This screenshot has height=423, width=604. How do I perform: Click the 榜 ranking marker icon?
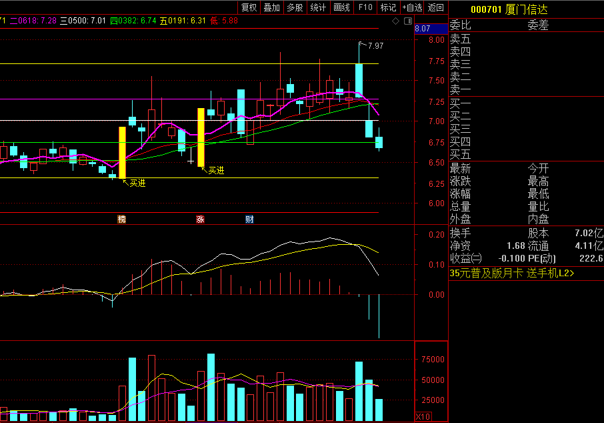coord(122,220)
